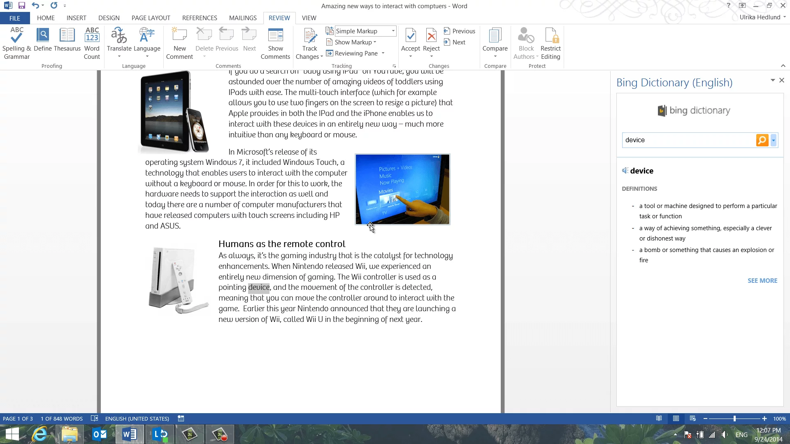Click SEE MORE definitions link
790x444 pixels.
coord(762,281)
